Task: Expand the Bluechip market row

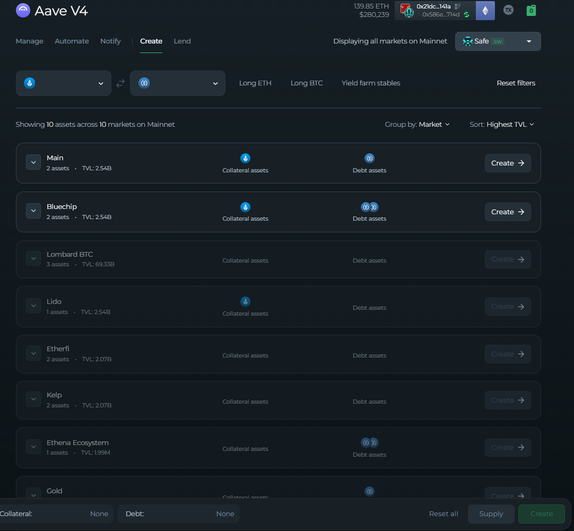Action: (x=33, y=211)
